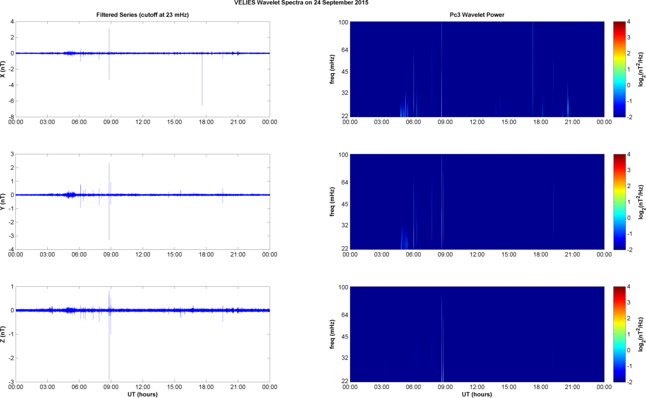Viewport: 646px width, 398px height.
Task: Click the Y-component wavelet spectrogram
Action: tap(477, 201)
